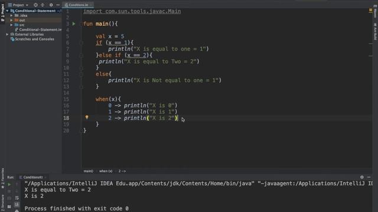Click on 'val x = 5' line
The height and width of the screenshot is (212, 378).
pyautogui.click(x=110, y=37)
